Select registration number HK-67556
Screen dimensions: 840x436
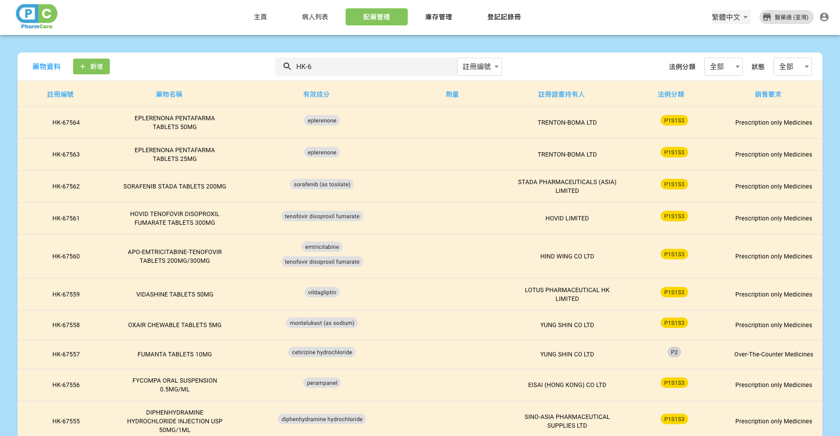click(x=66, y=385)
